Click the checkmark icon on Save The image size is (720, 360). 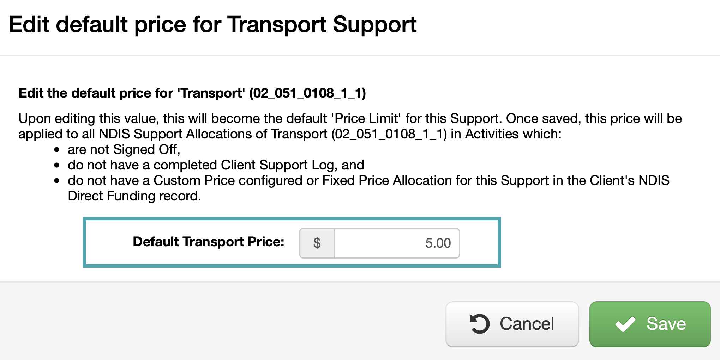pyautogui.click(x=625, y=324)
